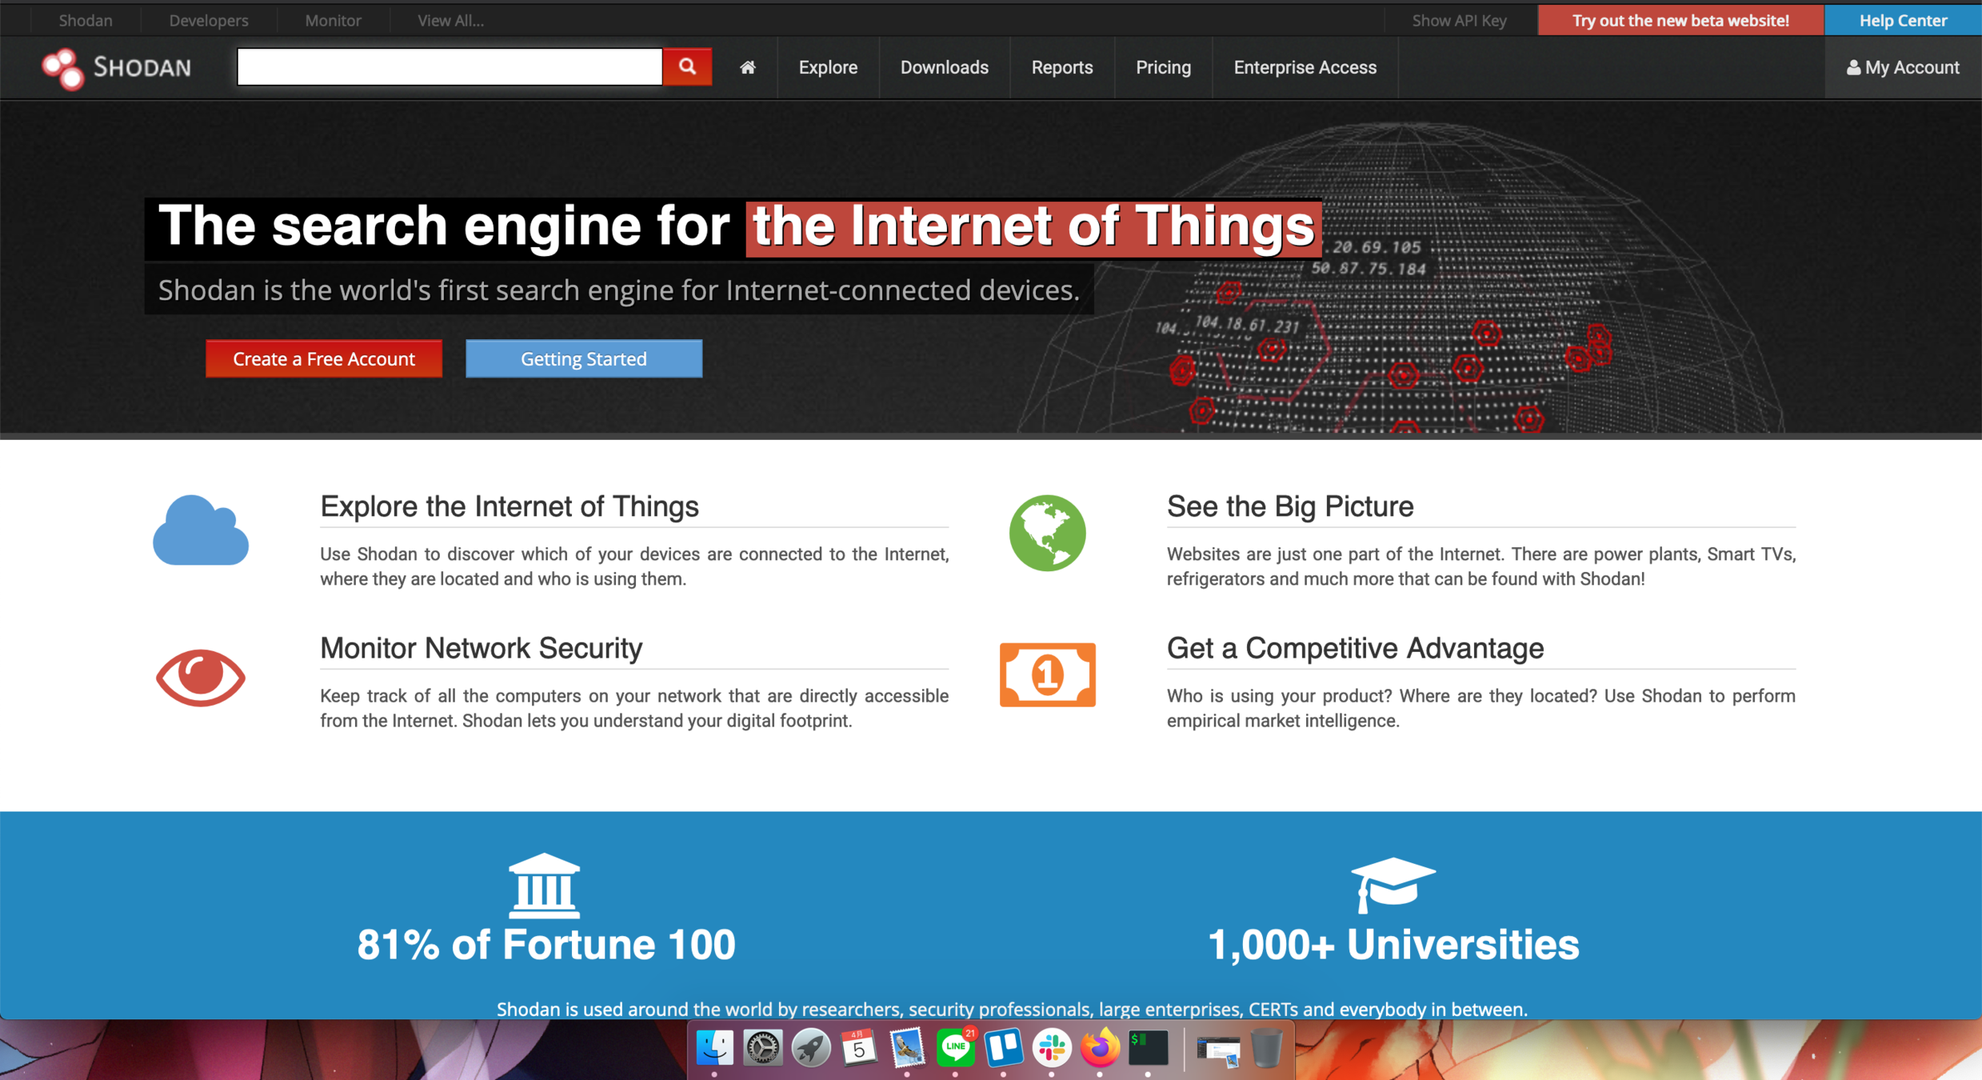Viewport: 1982px width, 1080px height.
Task: Click the Getting Started button
Action: 584,358
